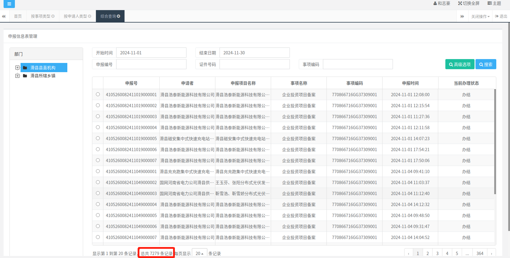Close the 综合查询 tab via its X icon
510x258 pixels.
click(119, 16)
